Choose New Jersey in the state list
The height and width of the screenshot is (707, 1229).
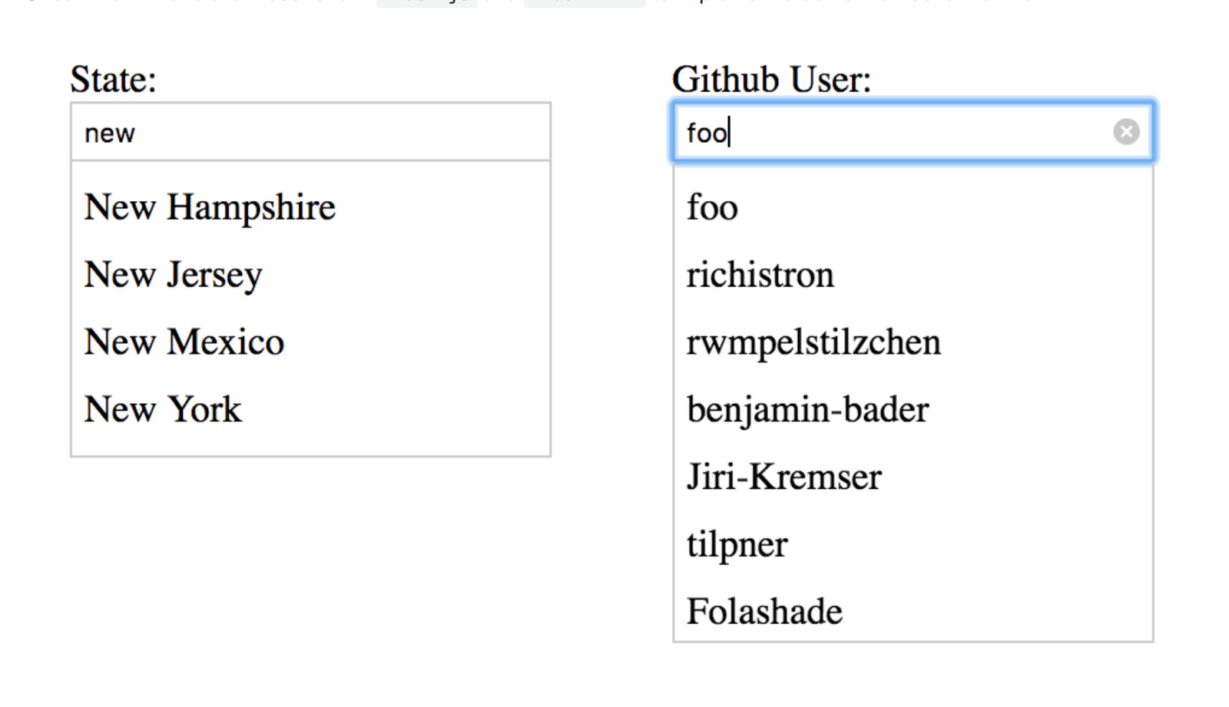[x=173, y=275]
